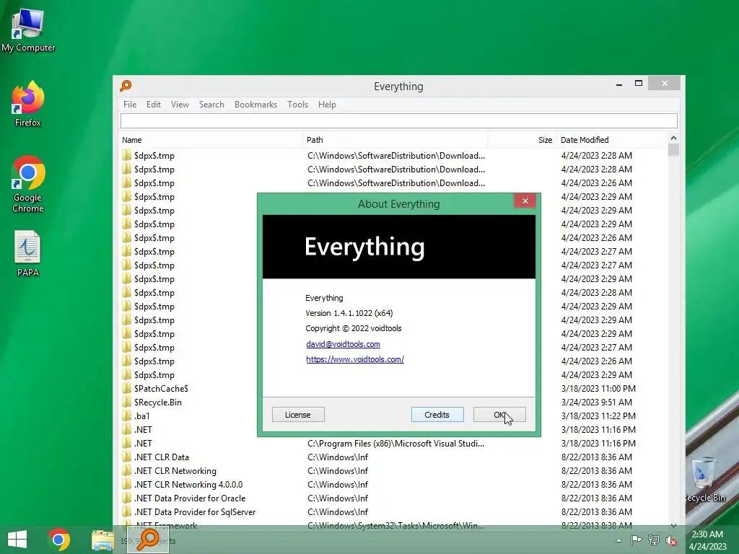Click the Microsoft Visual Studio path cell
The width and height of the screenshot is (739, 554).
(396, 444)
